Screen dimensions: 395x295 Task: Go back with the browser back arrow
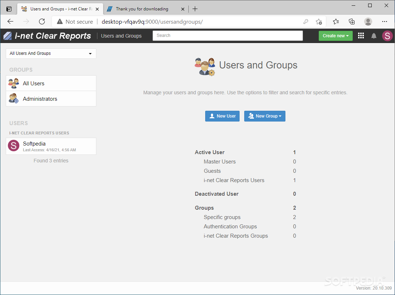(x=10, y=22)
